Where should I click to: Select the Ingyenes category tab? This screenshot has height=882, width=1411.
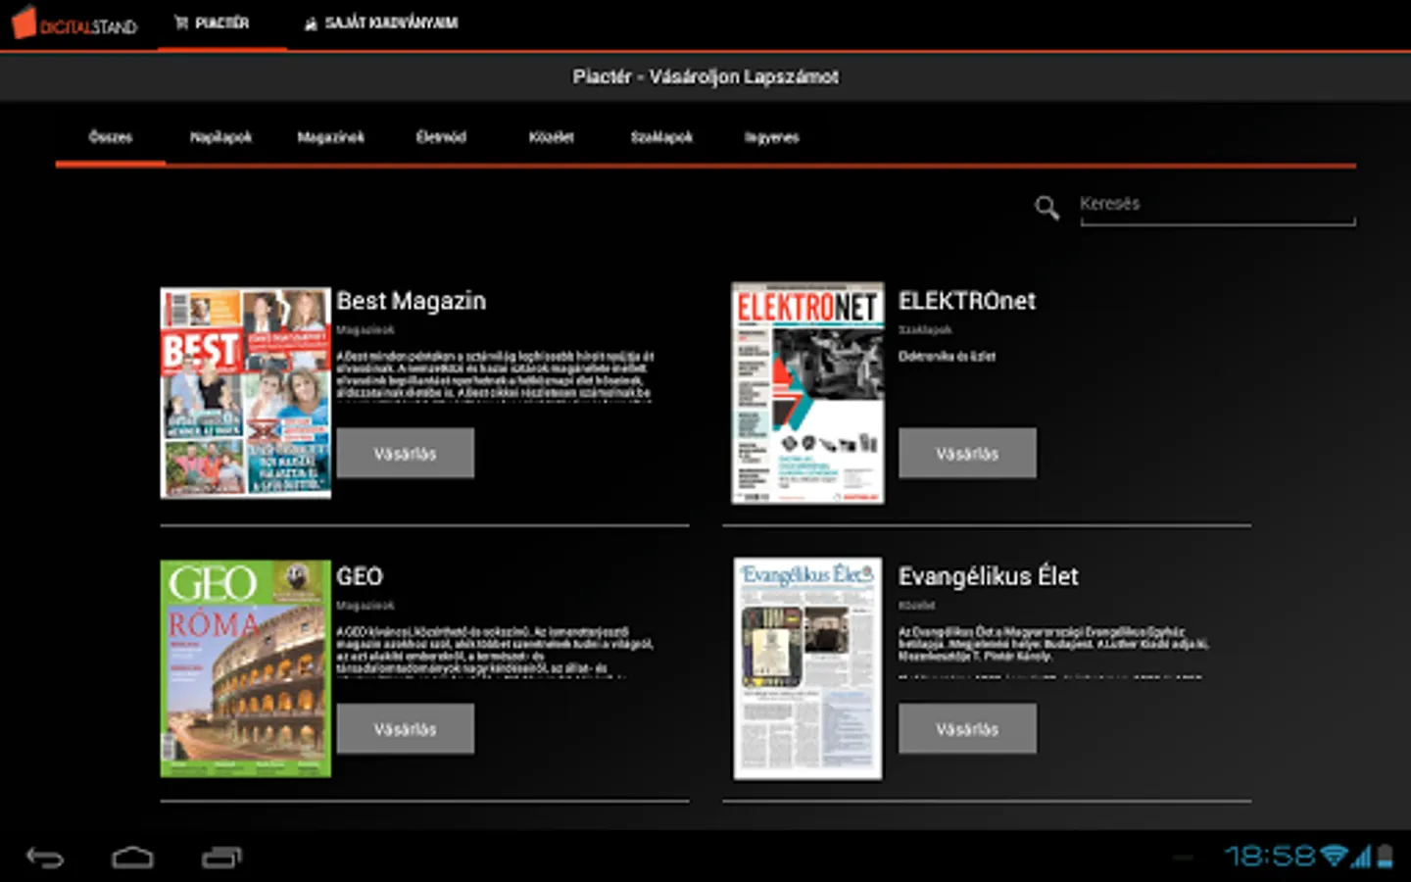(x=771, y=137)
